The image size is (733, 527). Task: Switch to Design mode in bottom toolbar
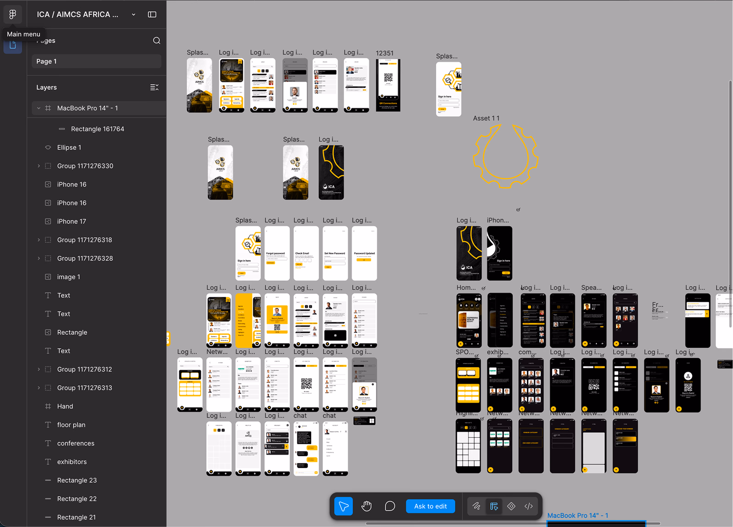494,506
